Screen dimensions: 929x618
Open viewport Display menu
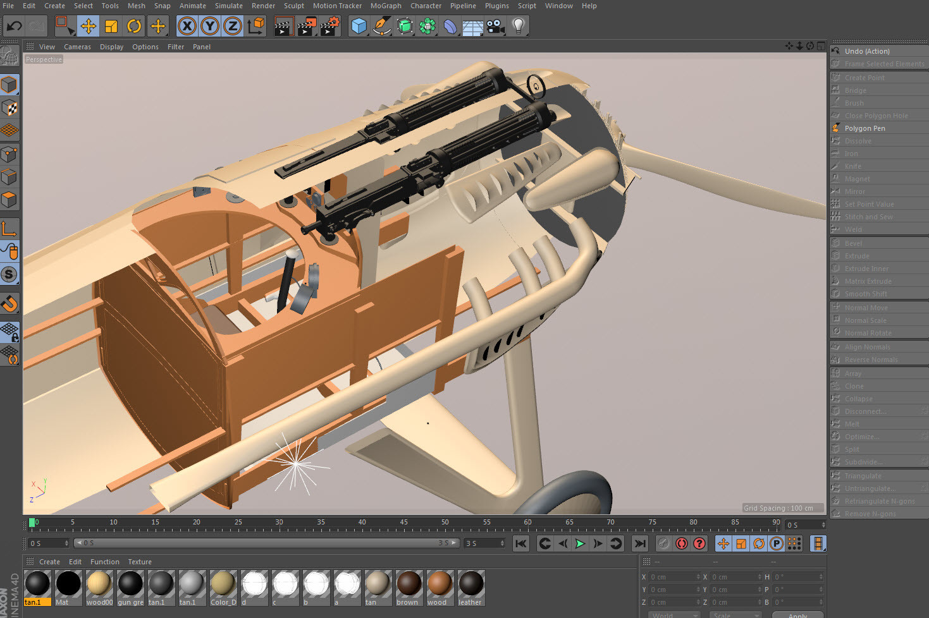pos(111,47)
